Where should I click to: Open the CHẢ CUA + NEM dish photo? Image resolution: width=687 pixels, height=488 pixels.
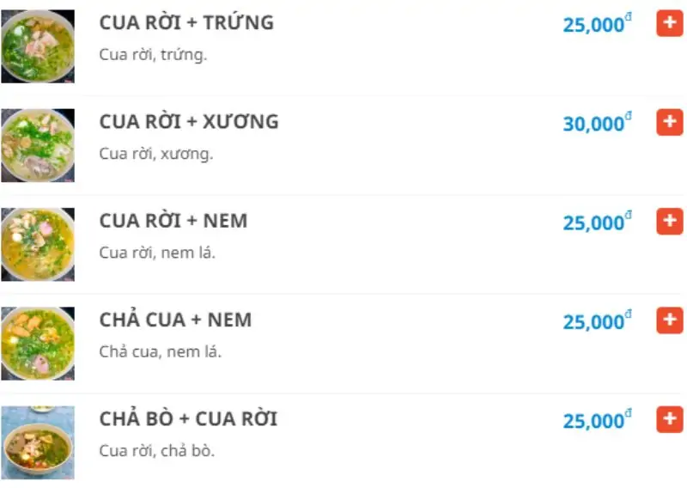[x=38, y=344]
